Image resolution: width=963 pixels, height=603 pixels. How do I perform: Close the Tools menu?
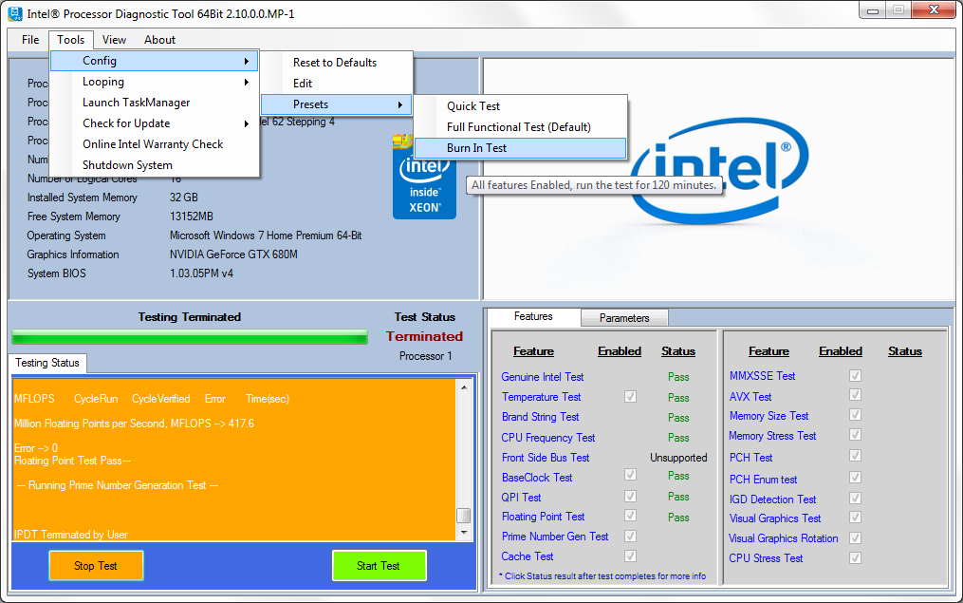[70, 39]
